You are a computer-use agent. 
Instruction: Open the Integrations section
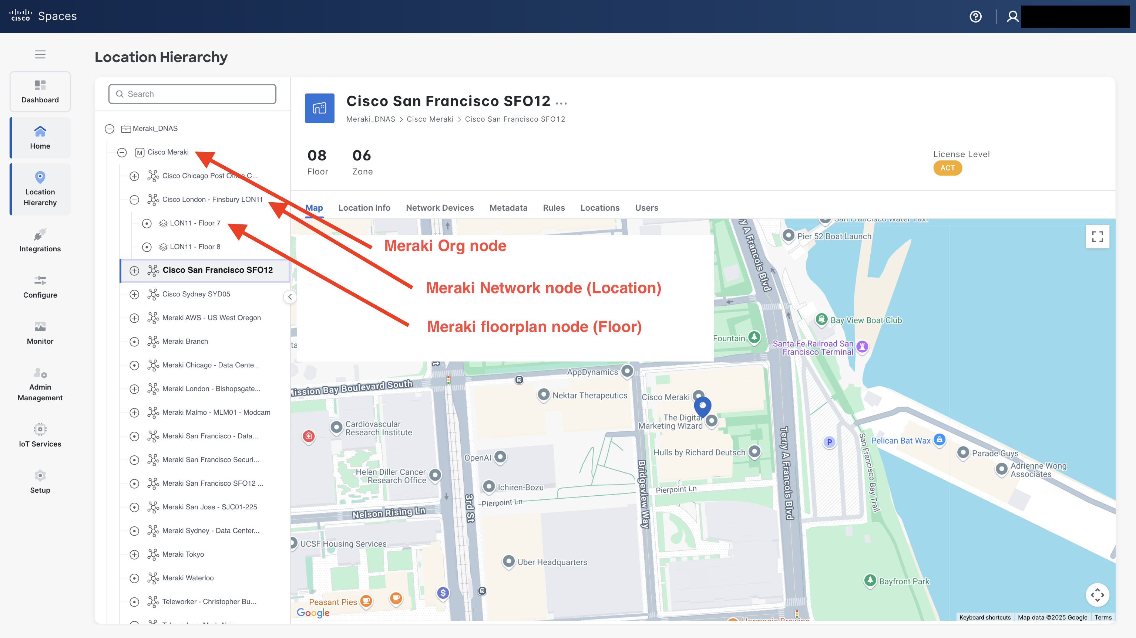(x=40, y=240)
